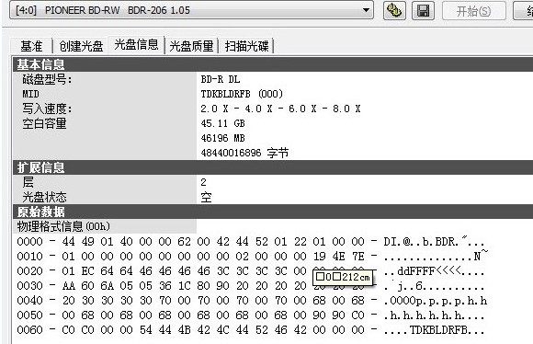Select hex row 0050
Viewport: 533px width, 344px height.
pos(251,315)
